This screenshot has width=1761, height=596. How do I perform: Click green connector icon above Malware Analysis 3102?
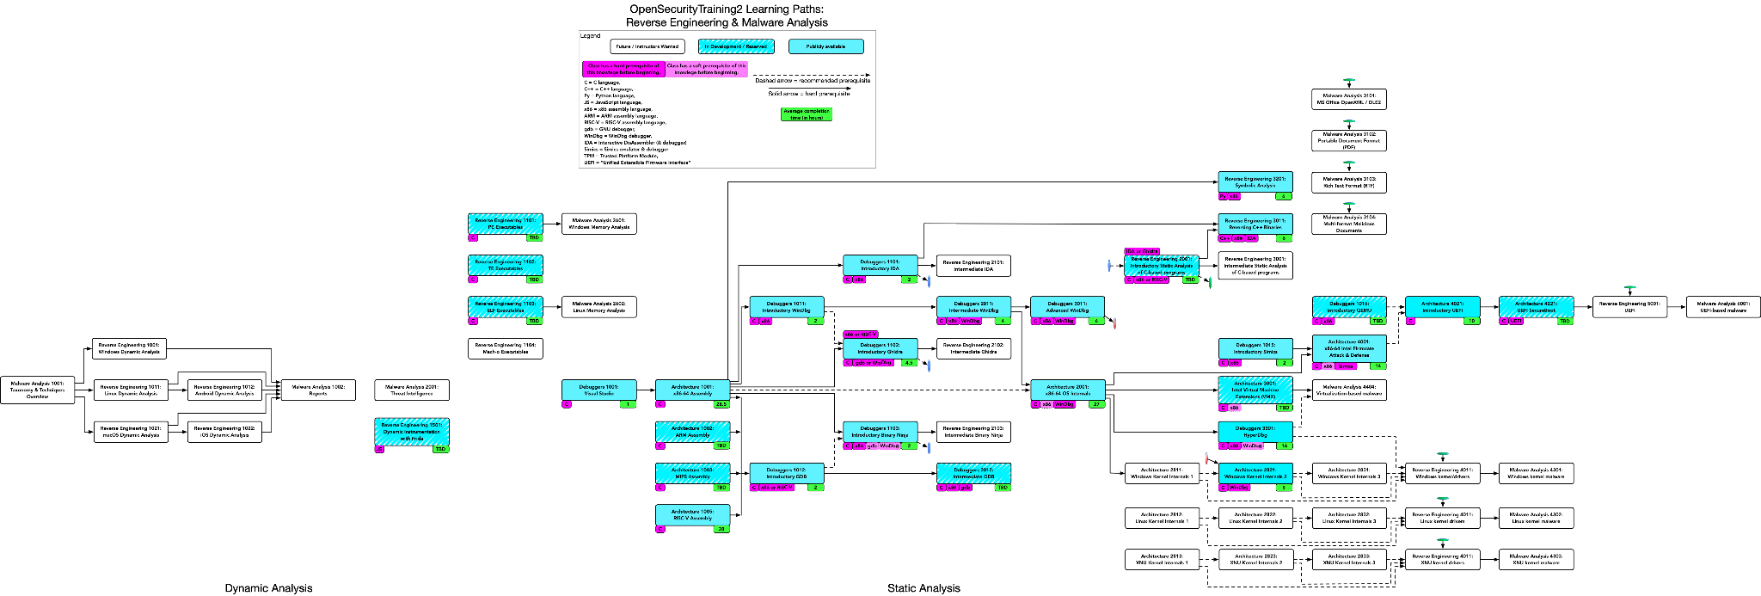tap(1349, 122)
